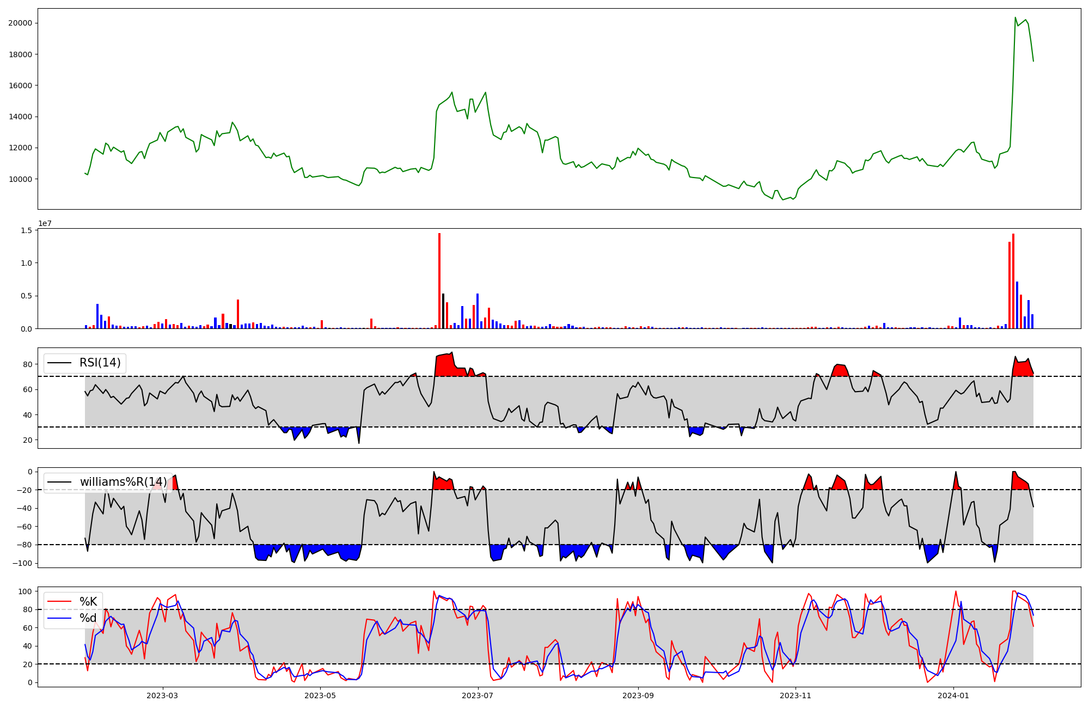Click the tallest red volume bar in June 2023
The width and height of the screenshot is (1089, 708).
[x=439, y=280]
